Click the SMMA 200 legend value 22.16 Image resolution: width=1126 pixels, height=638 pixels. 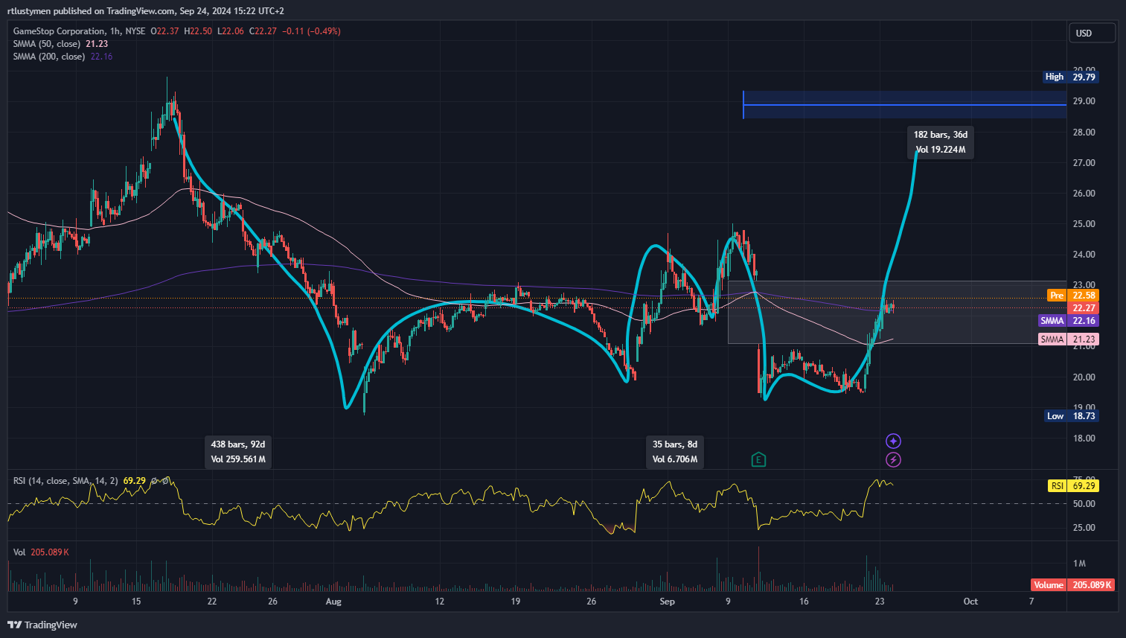tap(101, 57)
